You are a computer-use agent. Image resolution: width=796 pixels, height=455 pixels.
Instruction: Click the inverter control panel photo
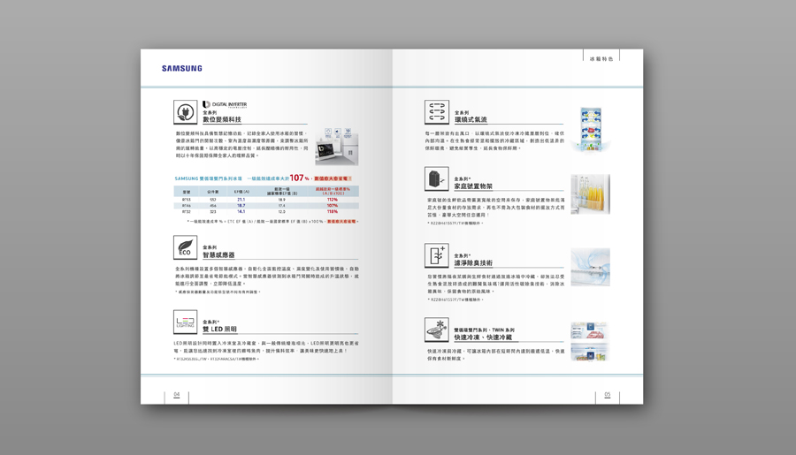coord(337,147)
